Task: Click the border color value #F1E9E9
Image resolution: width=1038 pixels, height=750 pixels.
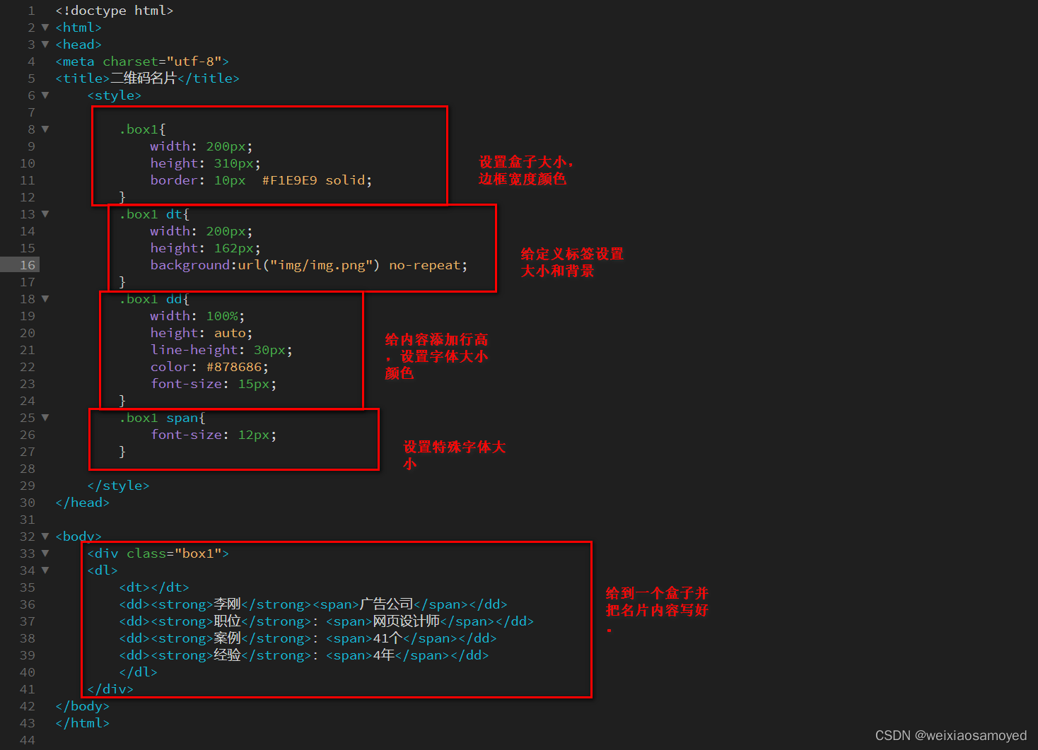Action: [289, 180]
